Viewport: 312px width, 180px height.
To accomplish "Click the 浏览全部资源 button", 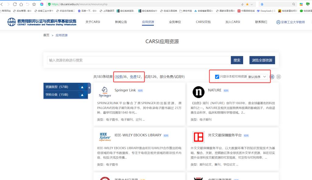I will (262, 60).
